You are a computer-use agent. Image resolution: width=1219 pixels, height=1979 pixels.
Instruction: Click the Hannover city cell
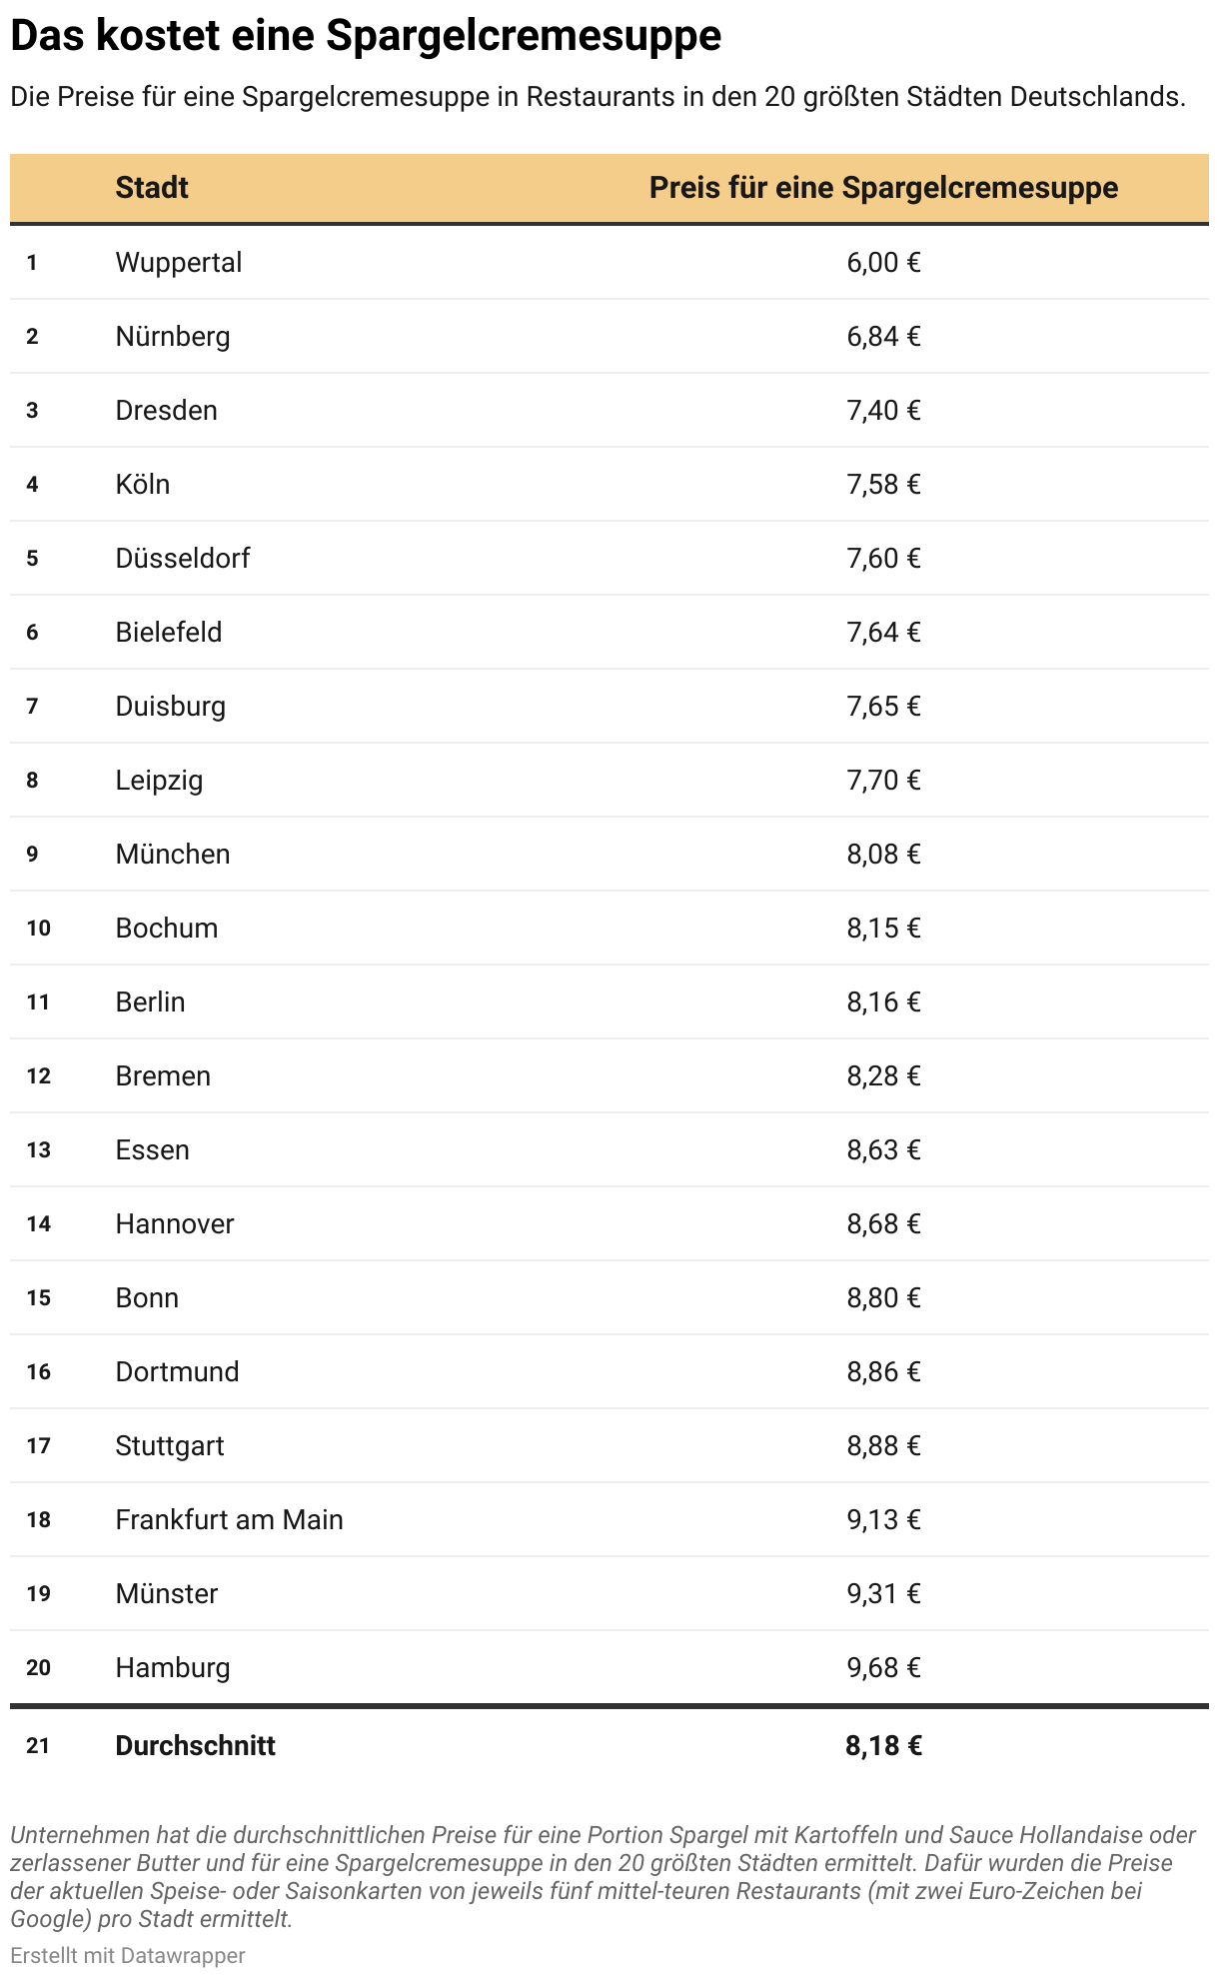175,1224
